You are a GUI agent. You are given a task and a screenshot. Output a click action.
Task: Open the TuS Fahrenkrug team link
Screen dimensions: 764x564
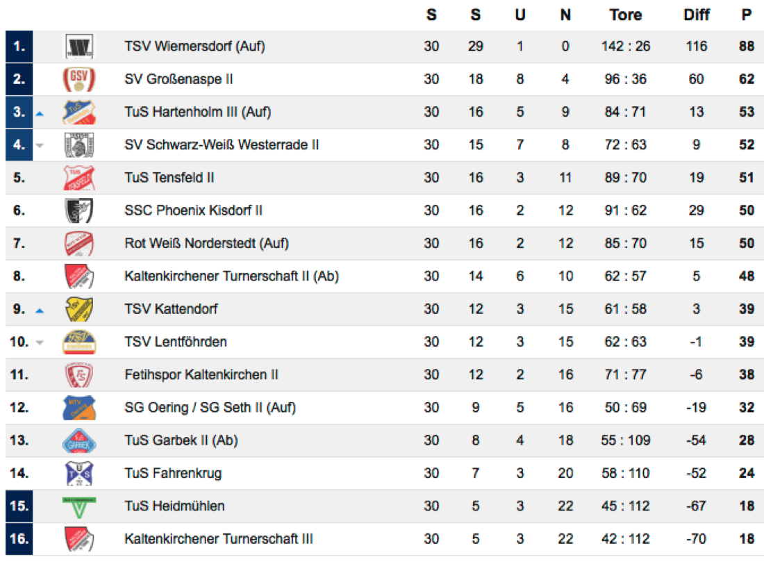174,473
